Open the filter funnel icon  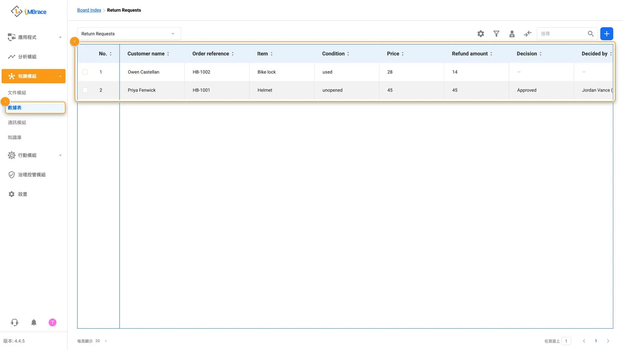(496, 34)
